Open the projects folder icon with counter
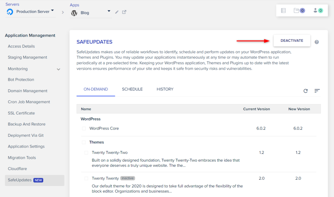Image resolution: width=334 pixels, height=197 pixels. pos(299,10)
